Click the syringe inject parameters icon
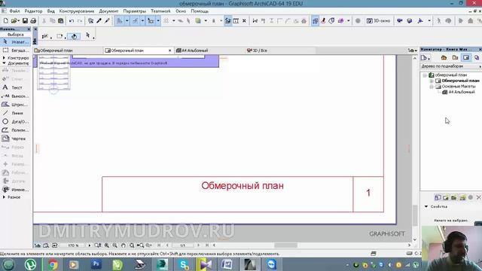The image size is (482, 271). (107, 20)
